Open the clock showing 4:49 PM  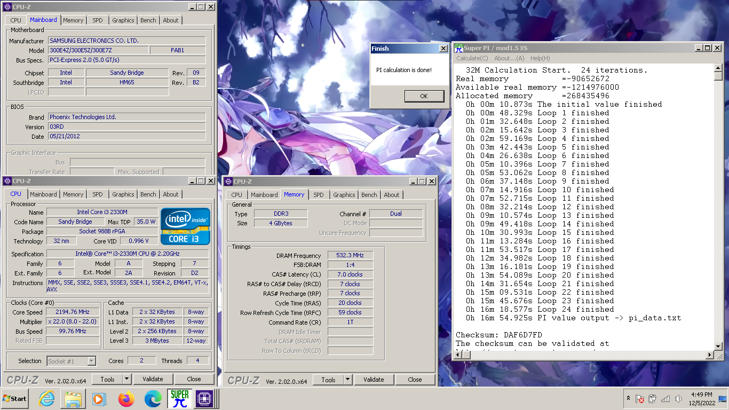pos(701,399)
